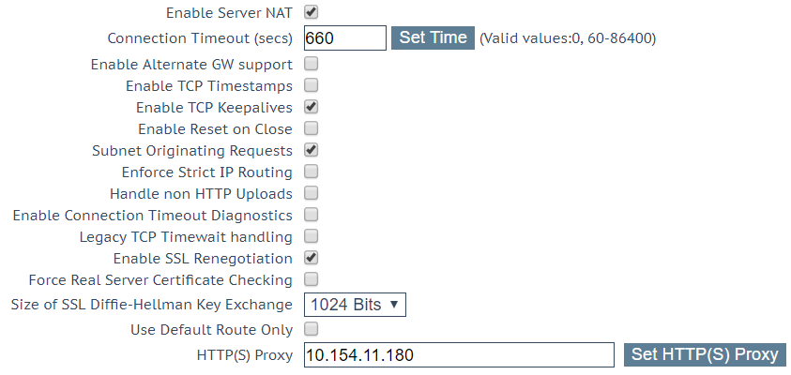Open the Diffie-Hellman key size dropdown
Image resolution: width=791 pixels, height=375 pixels.
tap(355, 305)
